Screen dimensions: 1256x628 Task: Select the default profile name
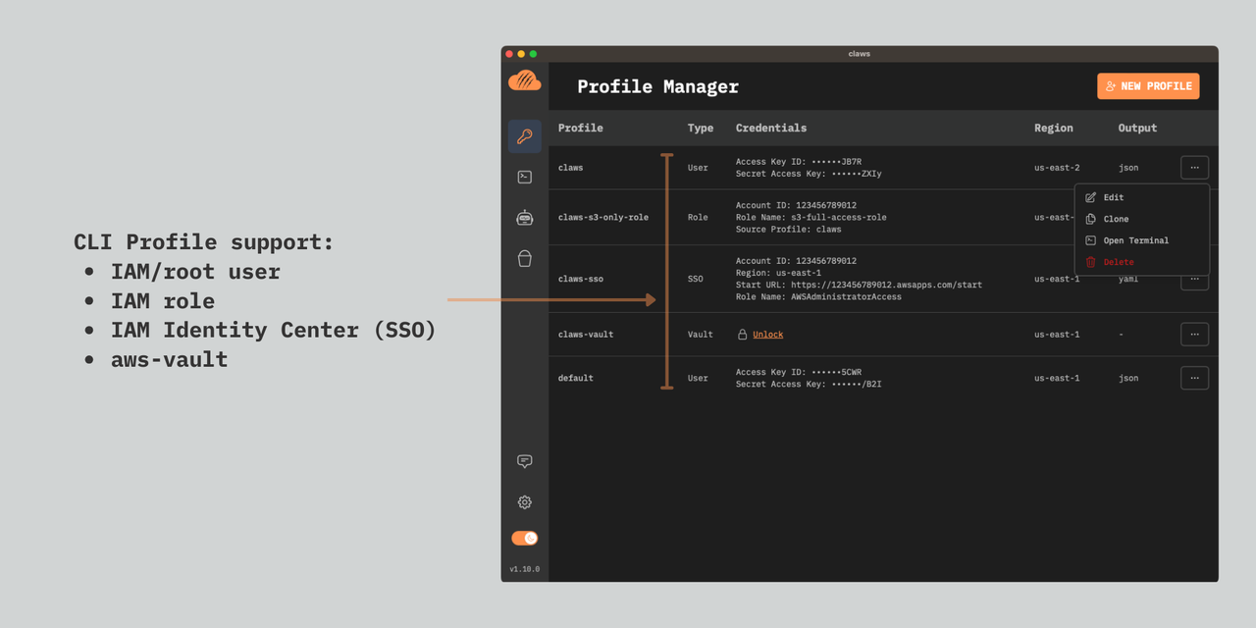pos(576,378)
